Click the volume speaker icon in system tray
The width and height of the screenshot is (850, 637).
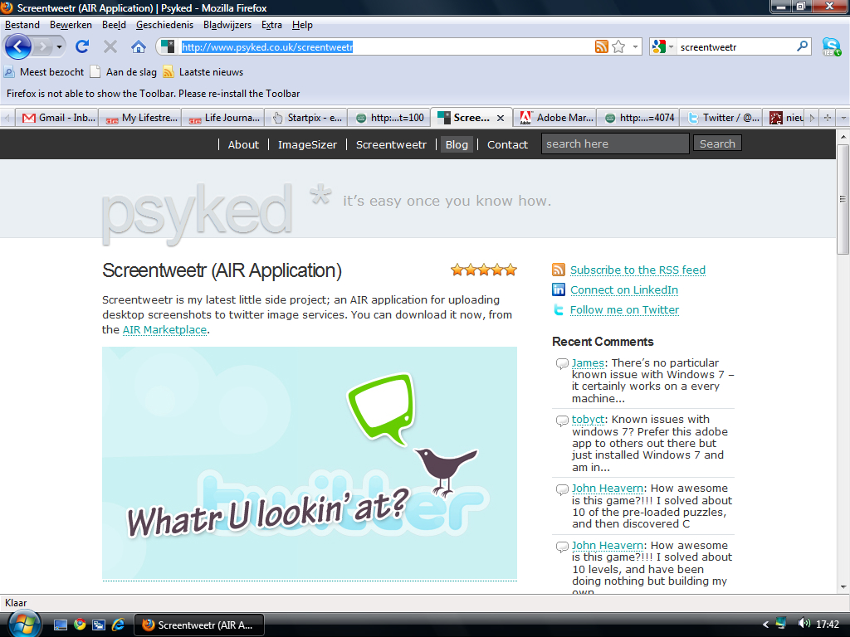tap(804, 624)
